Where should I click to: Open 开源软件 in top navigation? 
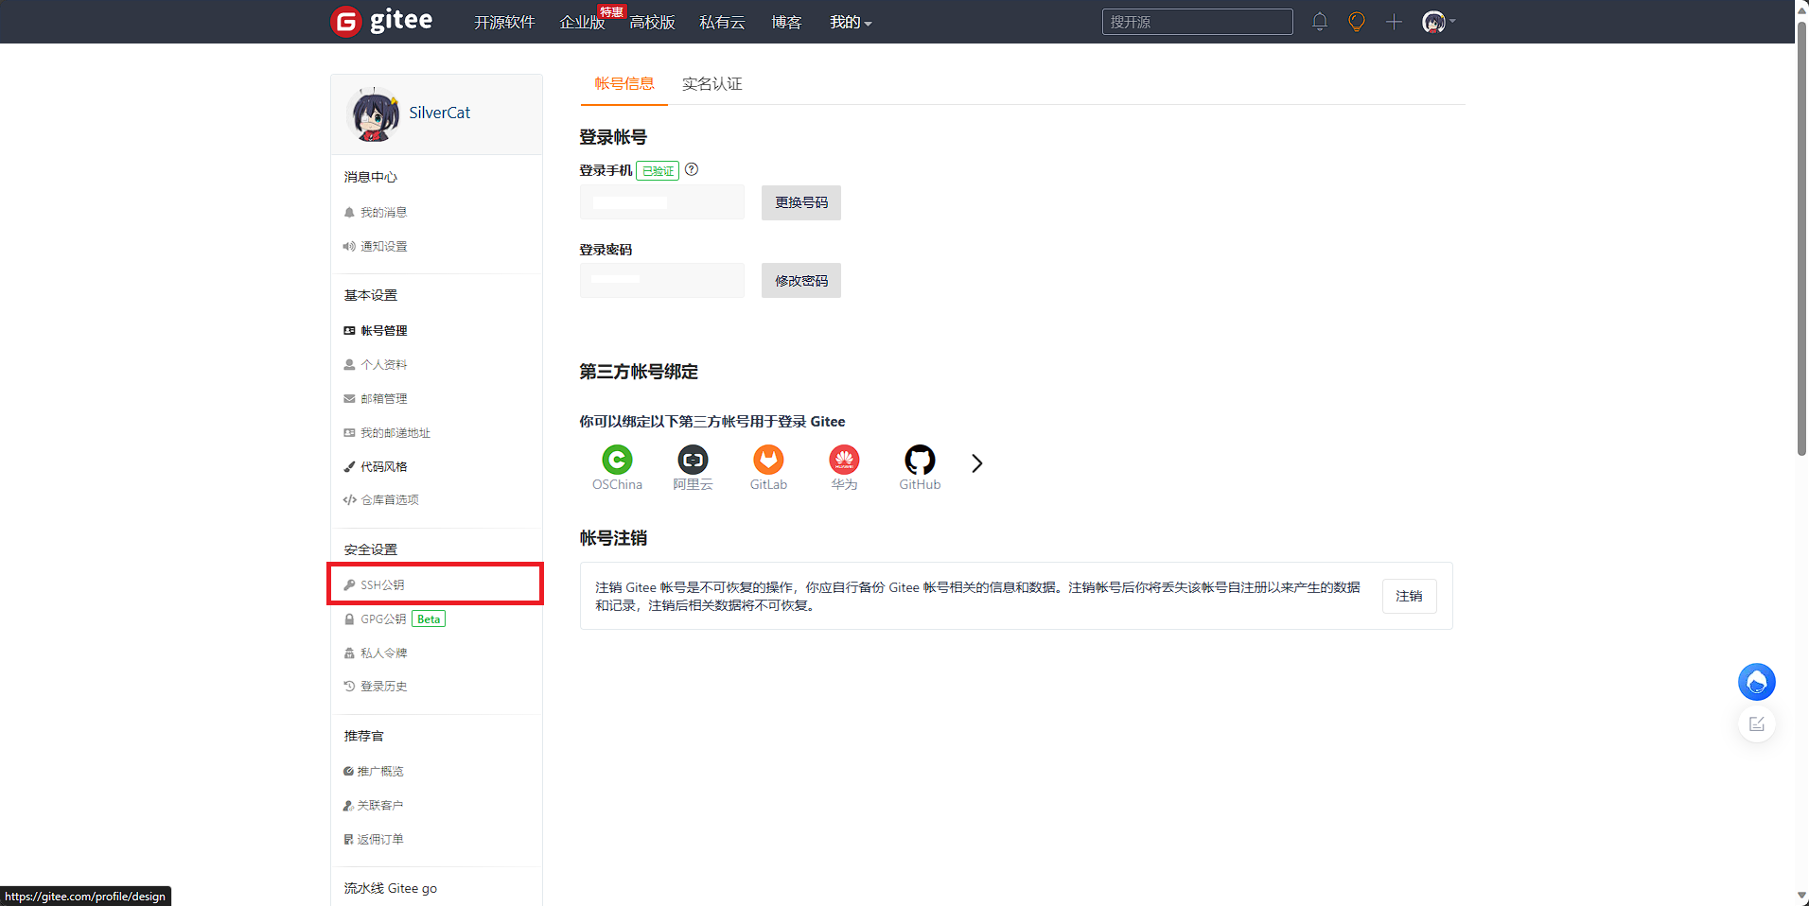pos(504,23)
